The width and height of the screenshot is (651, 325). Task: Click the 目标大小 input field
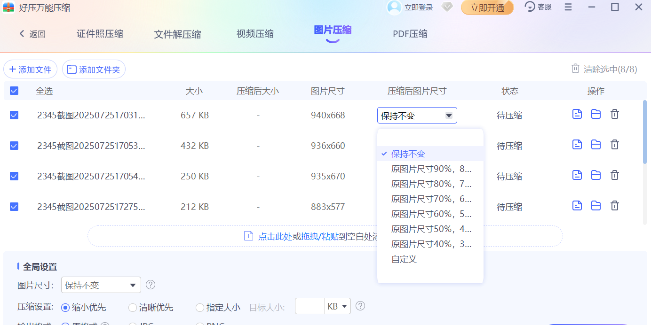[x=310, y=307]
